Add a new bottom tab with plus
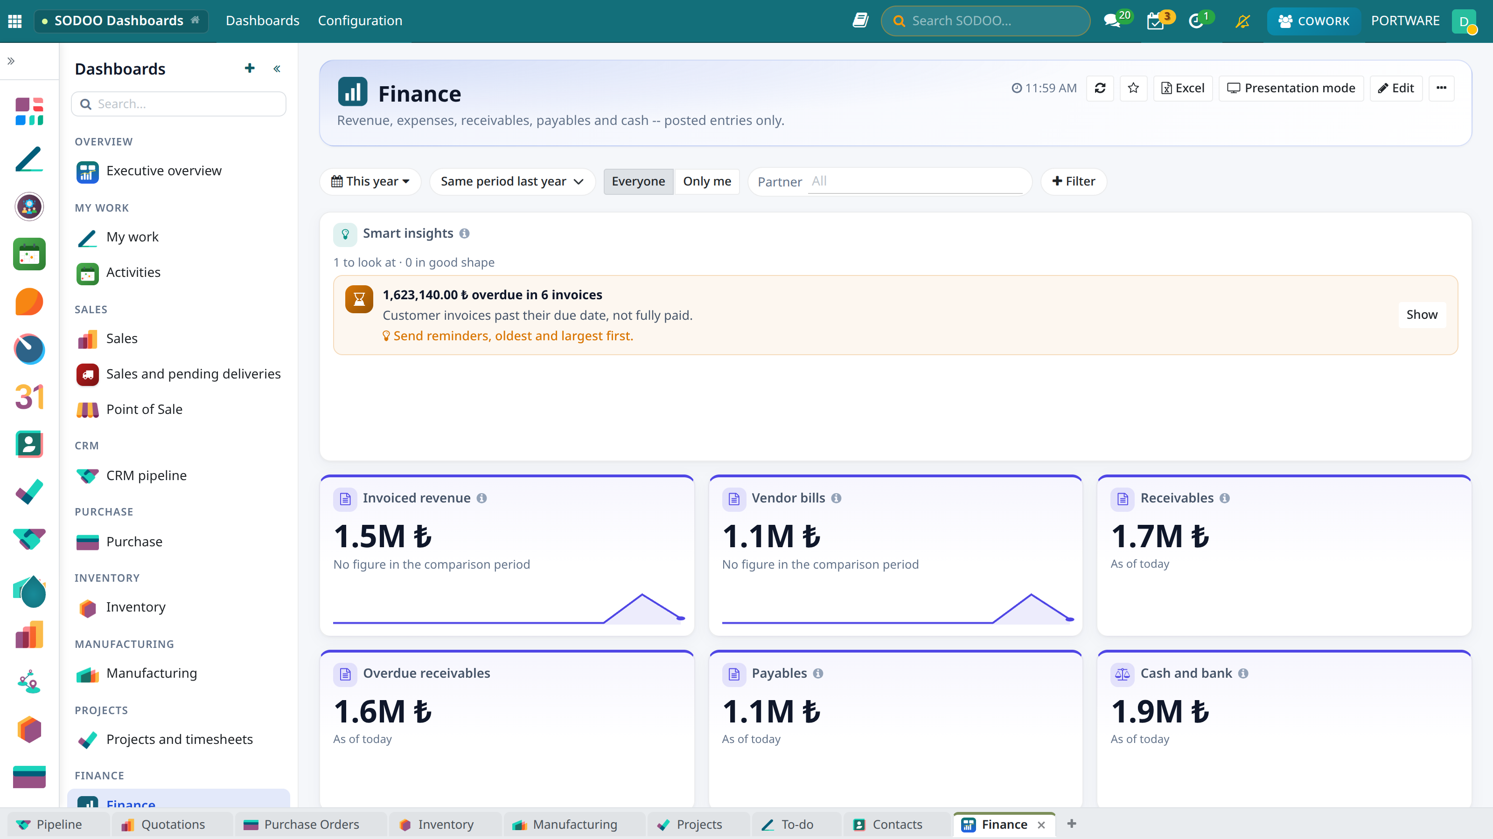The height and width of the screenshot is (839, 1493). 1072,823
